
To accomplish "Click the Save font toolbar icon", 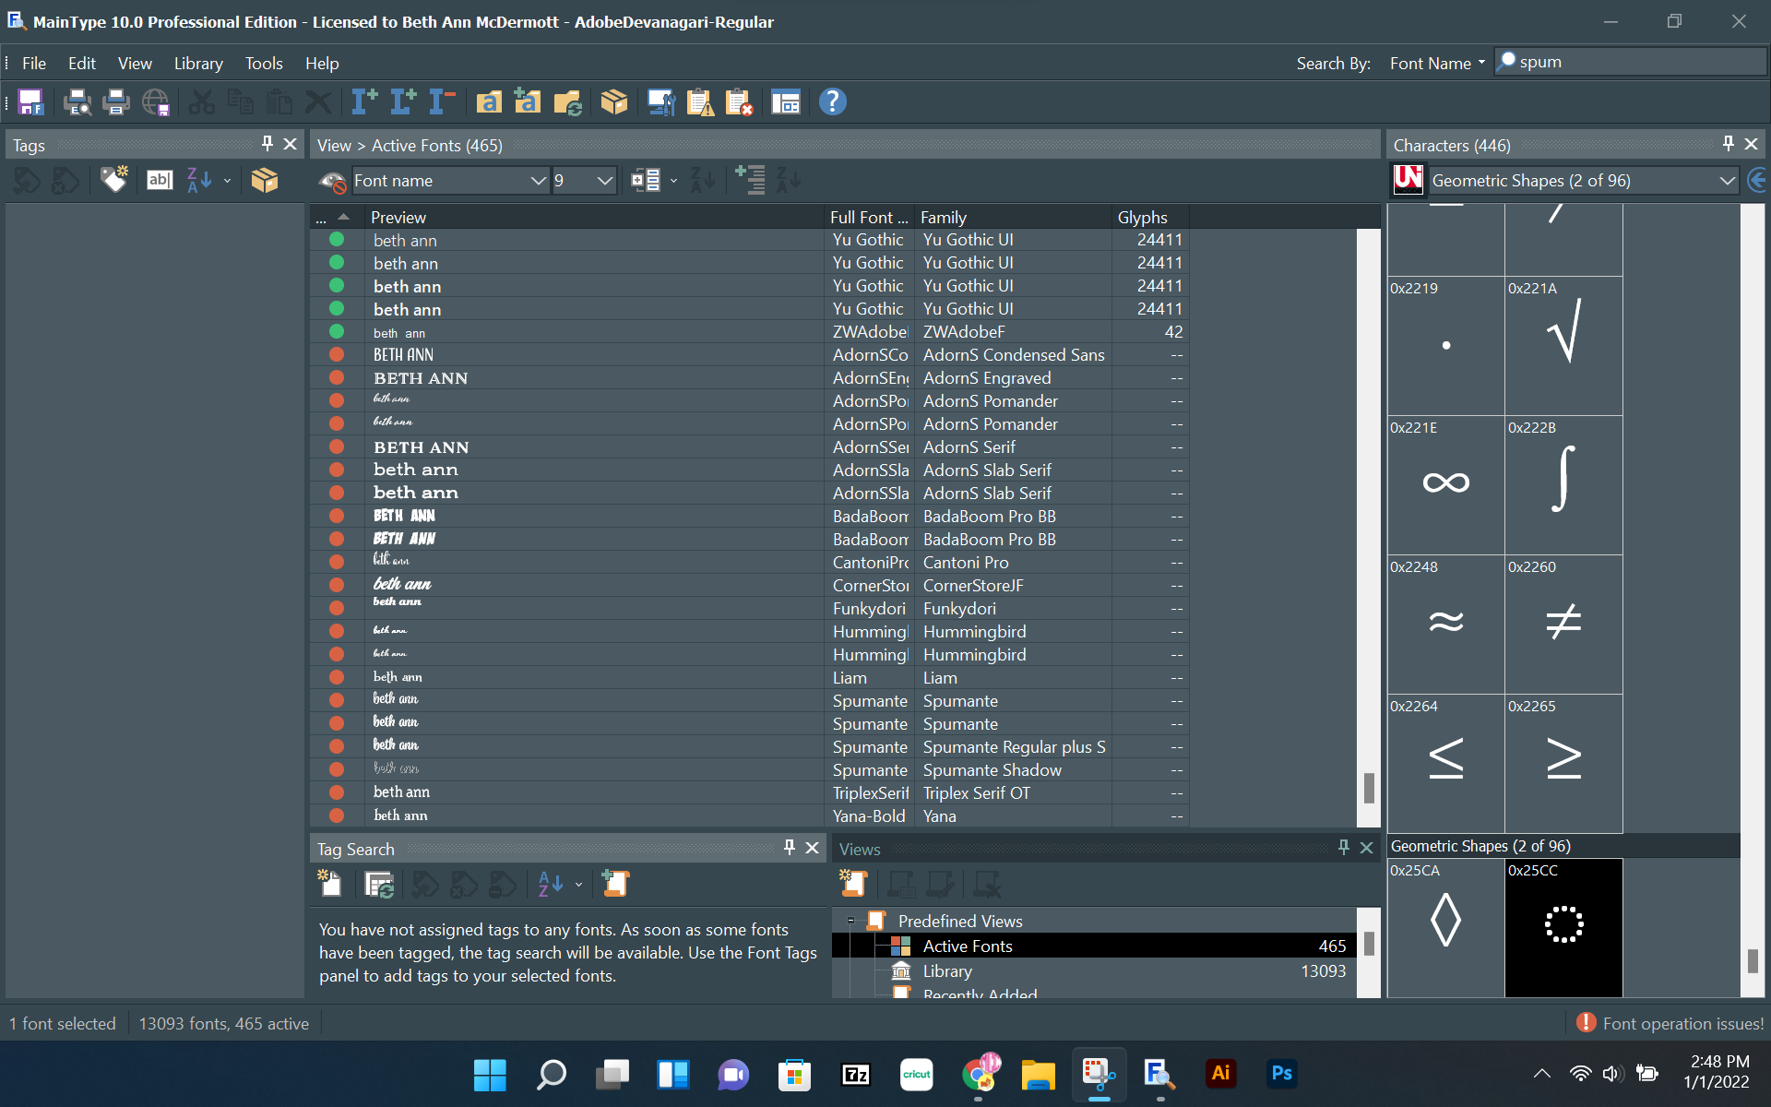I will click(x=30, y=101).
